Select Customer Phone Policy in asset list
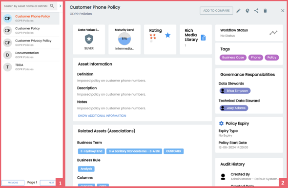The image size is (288, 188). (x=30, y=19)
